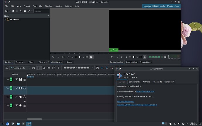This screenshot has height=126, width=202.
Task: Collapse the A2 track header
Action: [x=8, y=105]
